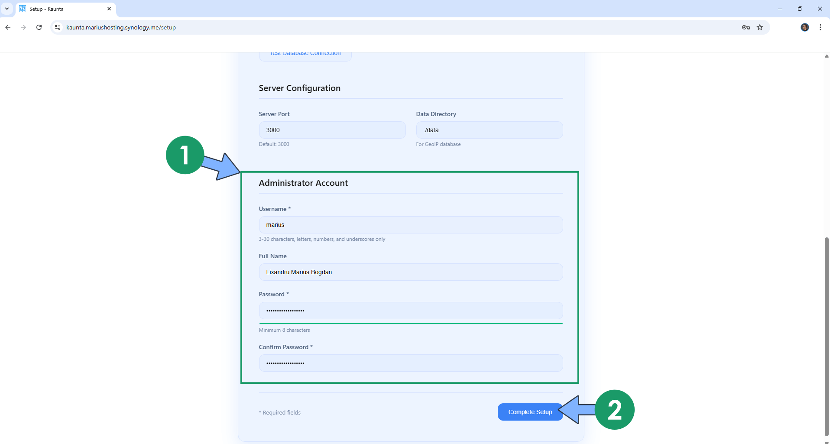Screen dimensions: 830x444
Task: Click the Username input containing marius
Action: tap(410, 224)
